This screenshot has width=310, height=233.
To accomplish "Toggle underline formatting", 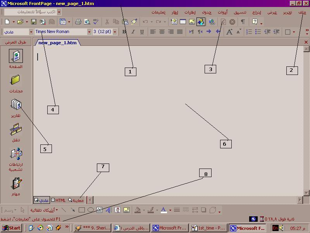I will [141, 32].
